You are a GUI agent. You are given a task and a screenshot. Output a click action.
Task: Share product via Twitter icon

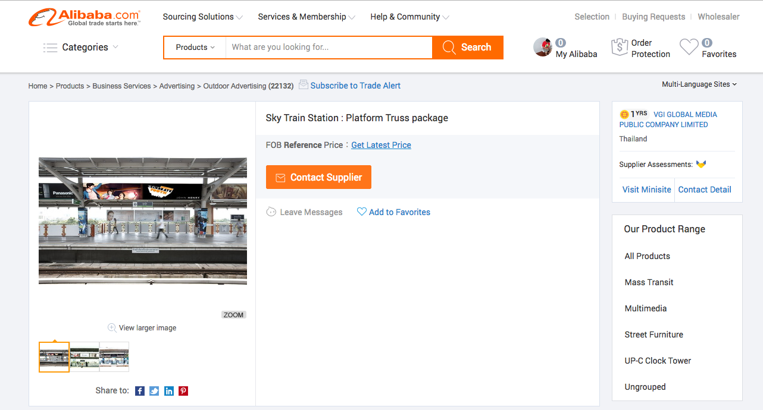click(x=154, y=391)
